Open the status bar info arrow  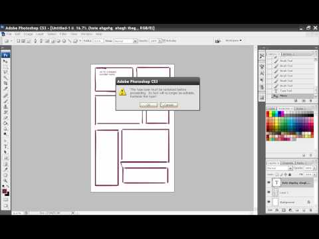73,213
